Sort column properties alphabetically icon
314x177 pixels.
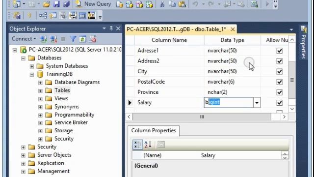[148, 145]
